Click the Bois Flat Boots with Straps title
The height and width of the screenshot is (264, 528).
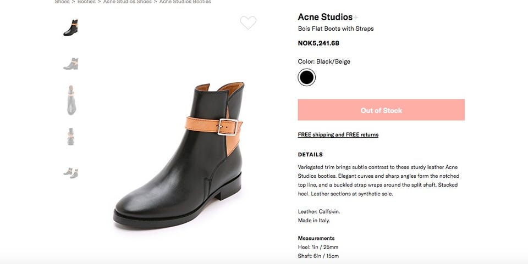[x=335, y=29]
